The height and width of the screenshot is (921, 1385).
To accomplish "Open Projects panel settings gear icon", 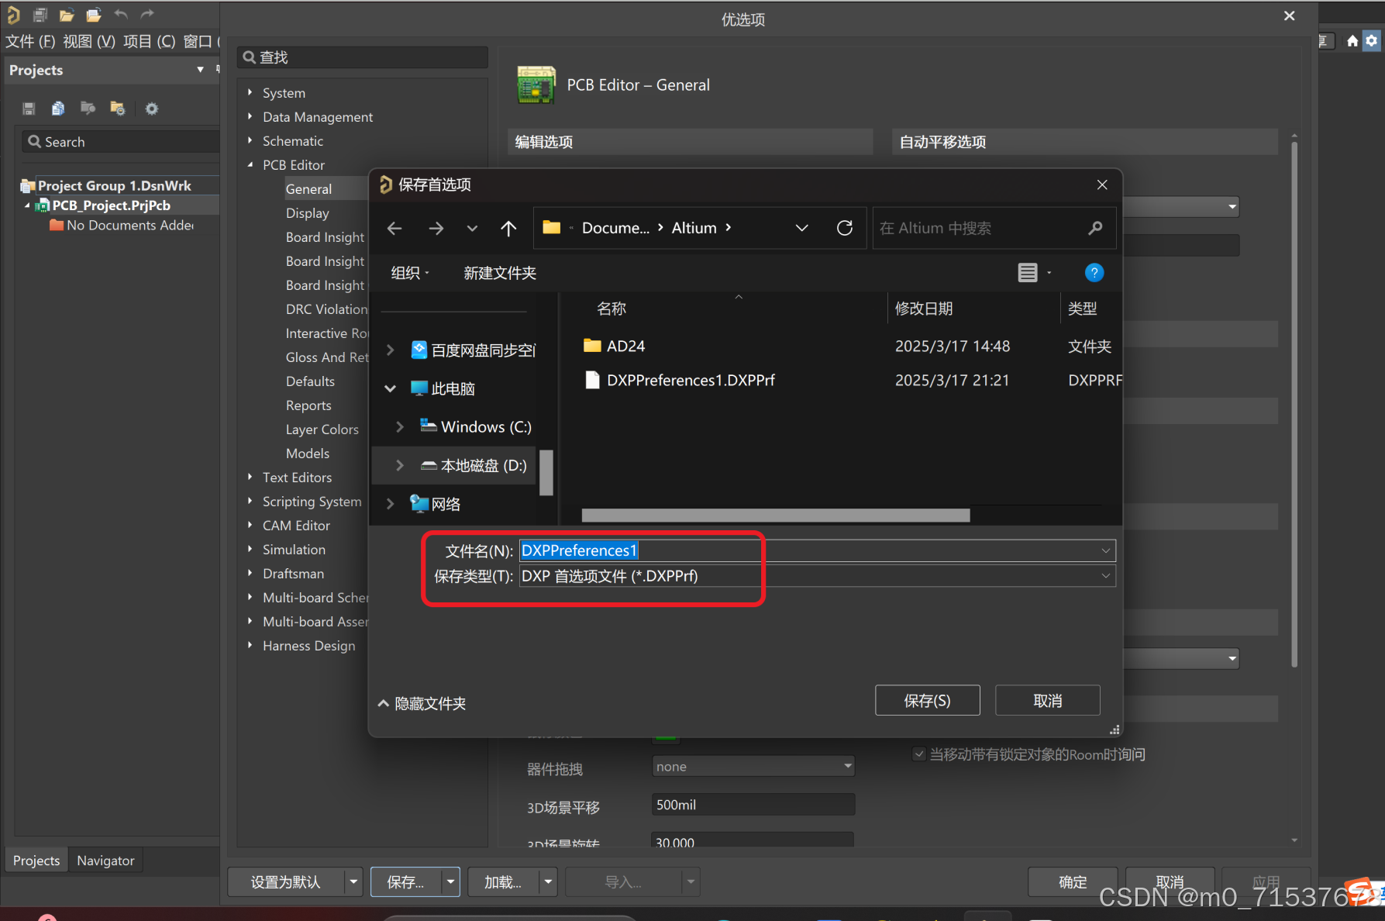I will point(152,109).
